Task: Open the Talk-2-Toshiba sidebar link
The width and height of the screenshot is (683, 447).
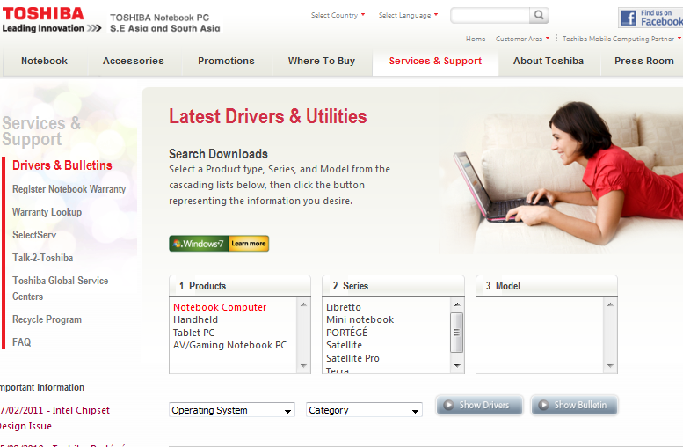Action: click(x=43, y=258)
